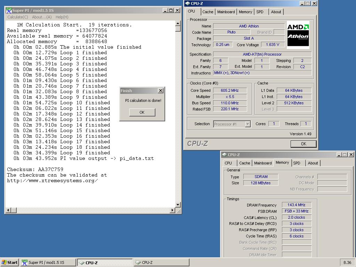Click the CAS# Latency 2.0 clocks value
The image size is (356, 267).
pos(297,217)
